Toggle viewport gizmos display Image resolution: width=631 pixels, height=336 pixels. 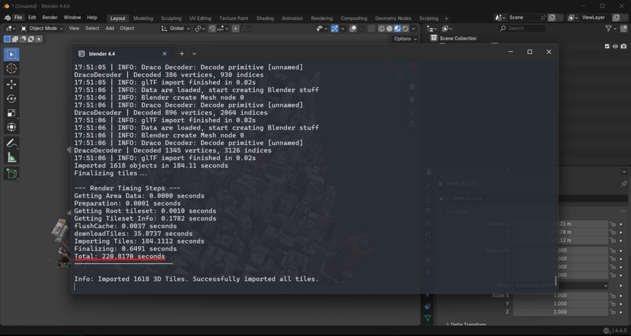click(x=335, y=29)
